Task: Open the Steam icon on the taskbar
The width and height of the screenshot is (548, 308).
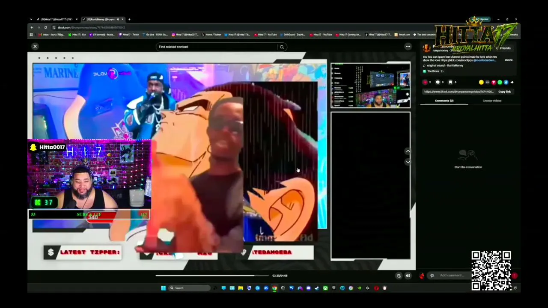Action: [317, 288]
